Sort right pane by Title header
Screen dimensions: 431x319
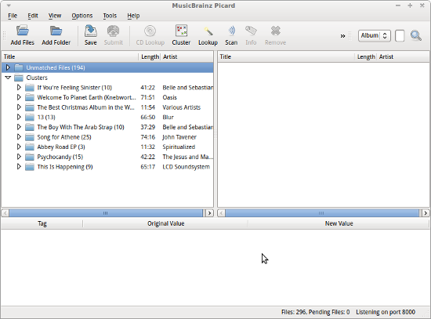click(286, 56)
